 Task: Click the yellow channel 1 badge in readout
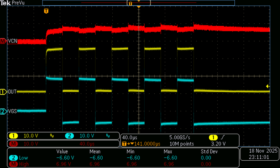tap(13, 136)
